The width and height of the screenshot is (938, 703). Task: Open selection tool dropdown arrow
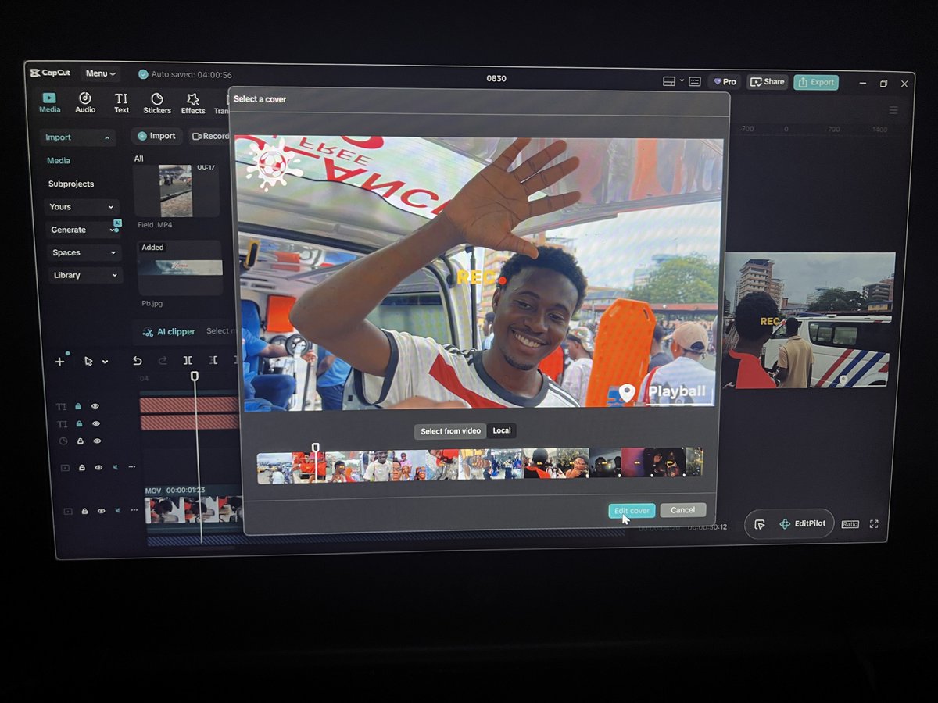click(105, 362)
